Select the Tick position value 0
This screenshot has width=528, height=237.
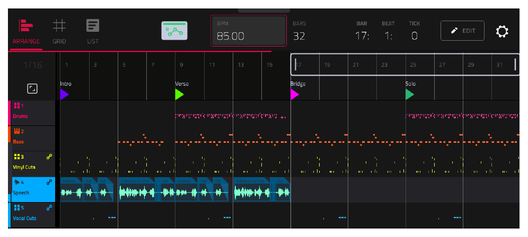(415, 35)
